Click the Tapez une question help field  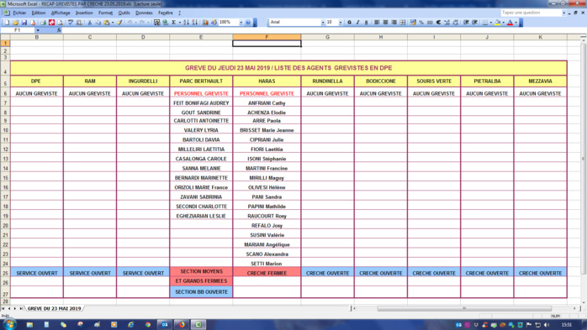click(x=531, y=13)
